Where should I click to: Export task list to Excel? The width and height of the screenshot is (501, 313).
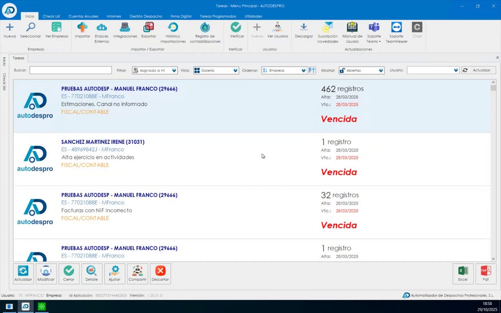(463, 273)
